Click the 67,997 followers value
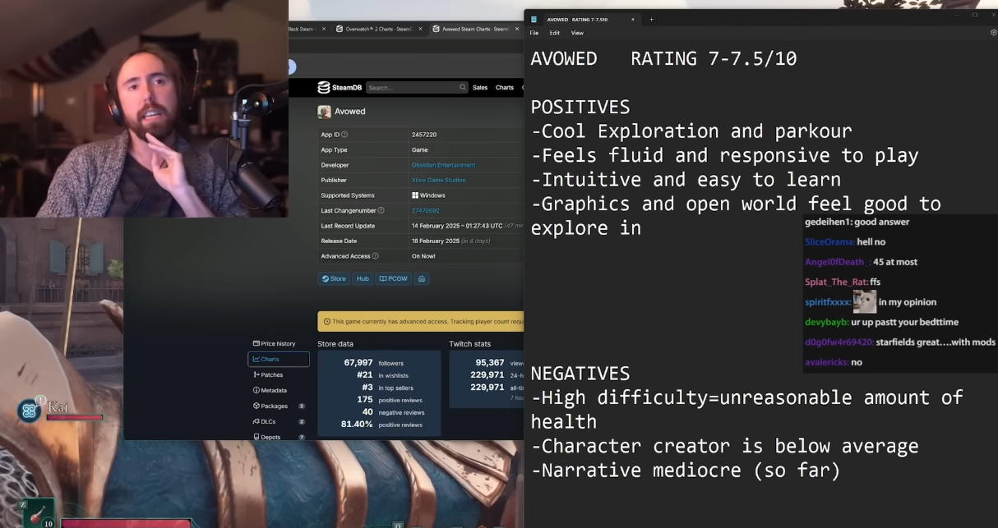This screenshot has width=998, height=528. [x=358, y=362]
